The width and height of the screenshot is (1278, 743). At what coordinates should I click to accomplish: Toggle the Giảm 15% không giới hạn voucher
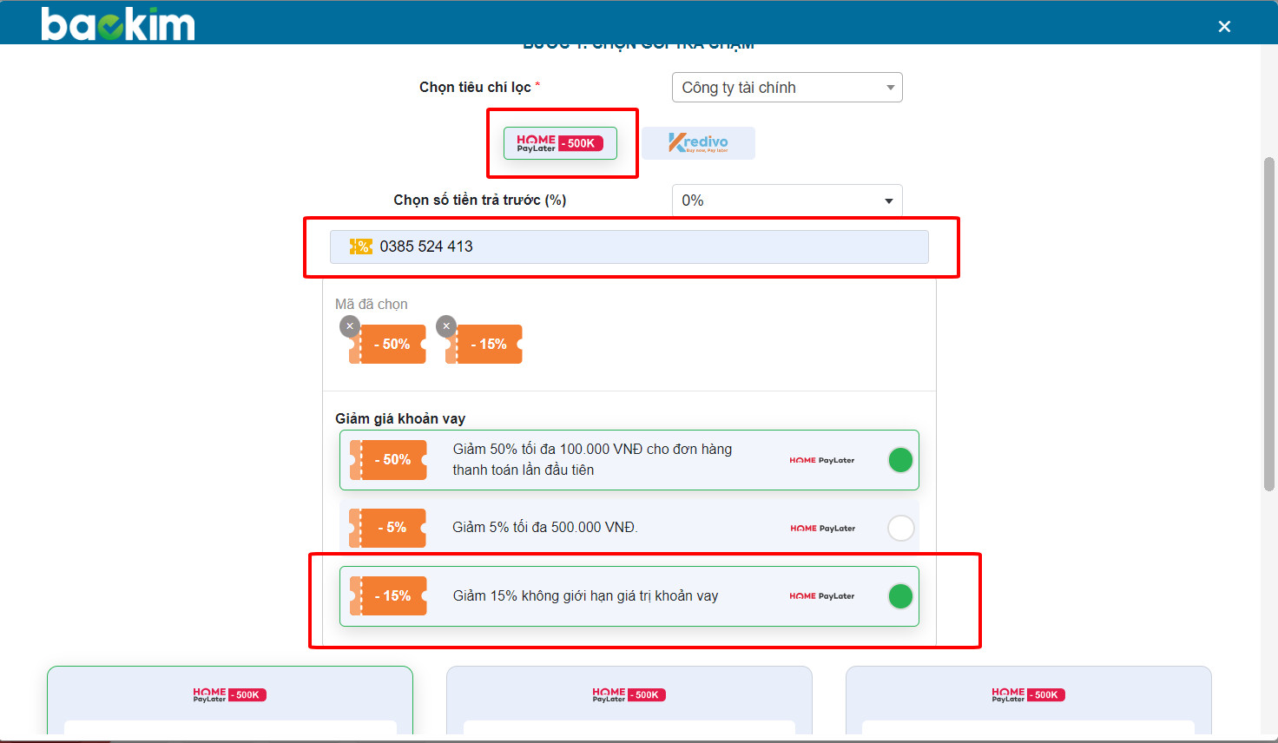point(900,596)
